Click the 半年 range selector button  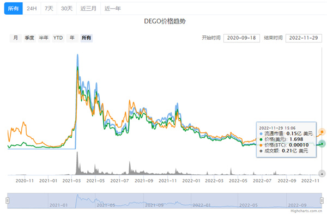pos(44,38)
